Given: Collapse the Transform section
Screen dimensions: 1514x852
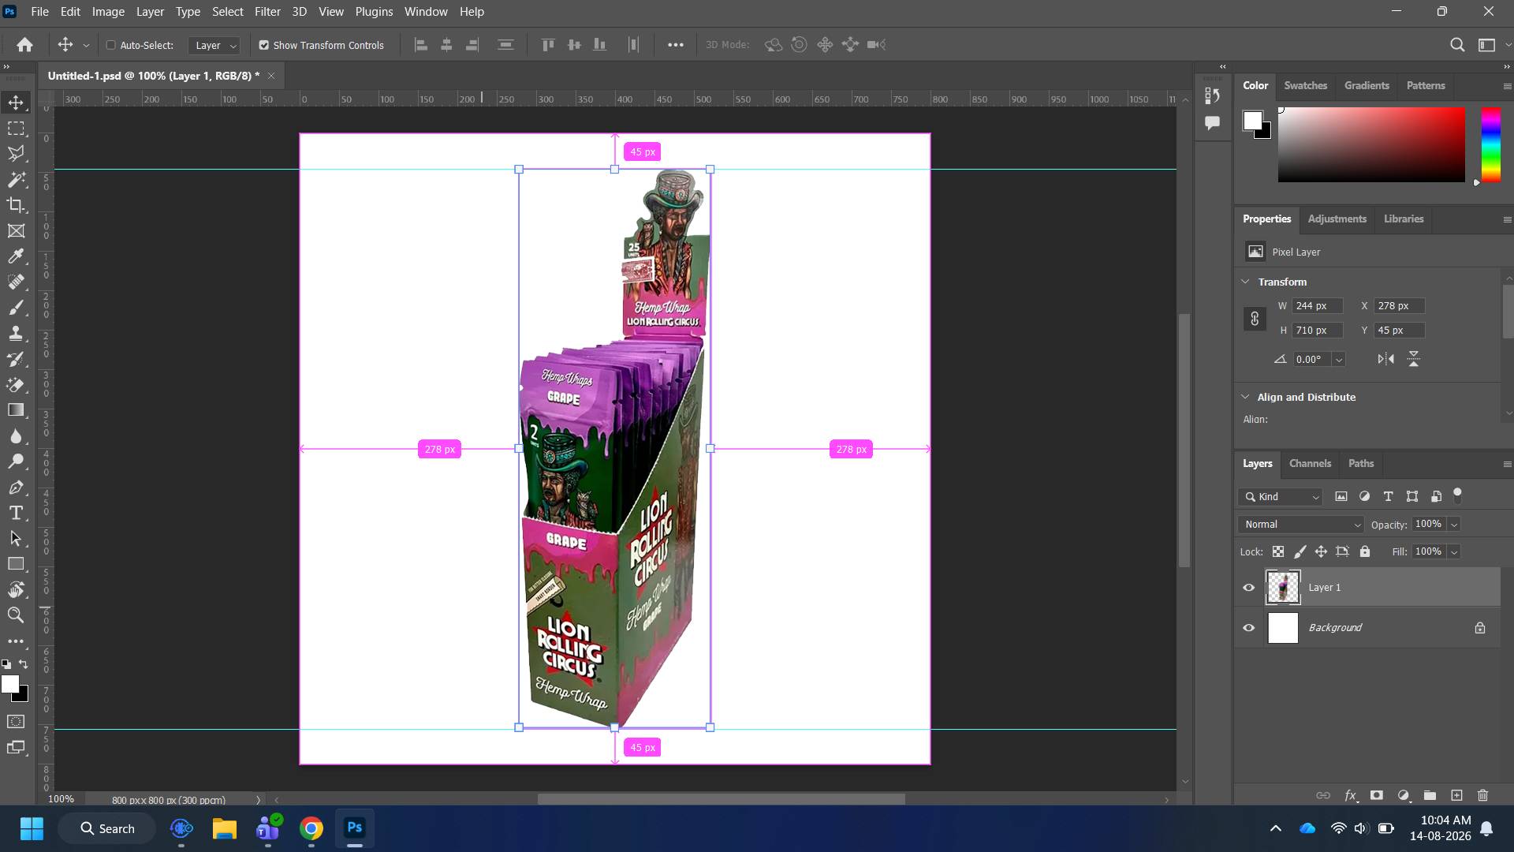Looking at the screenshot, I should pyautogui.click(x=1245, y=282).
